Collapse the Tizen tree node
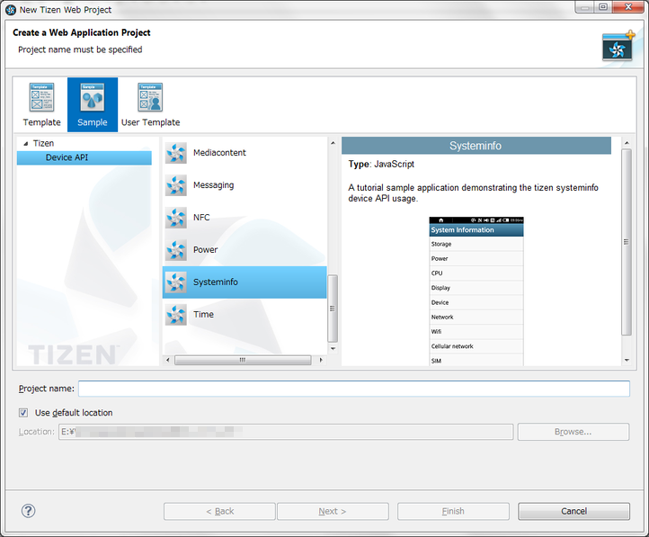 click(x=26, y=144)
